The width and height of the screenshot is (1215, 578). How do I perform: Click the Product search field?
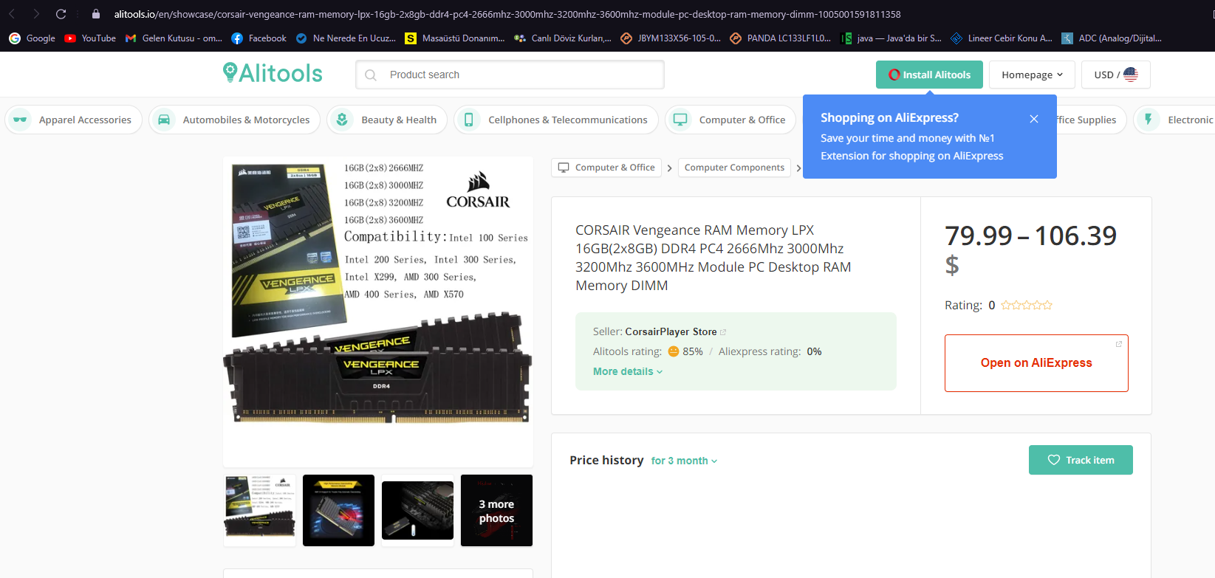pos(510,75)
